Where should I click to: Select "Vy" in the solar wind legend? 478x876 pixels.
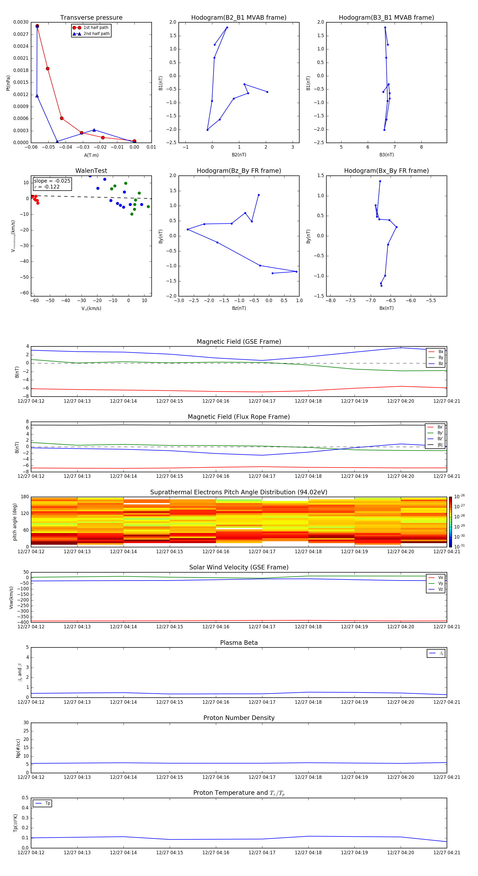click(436, 583)
